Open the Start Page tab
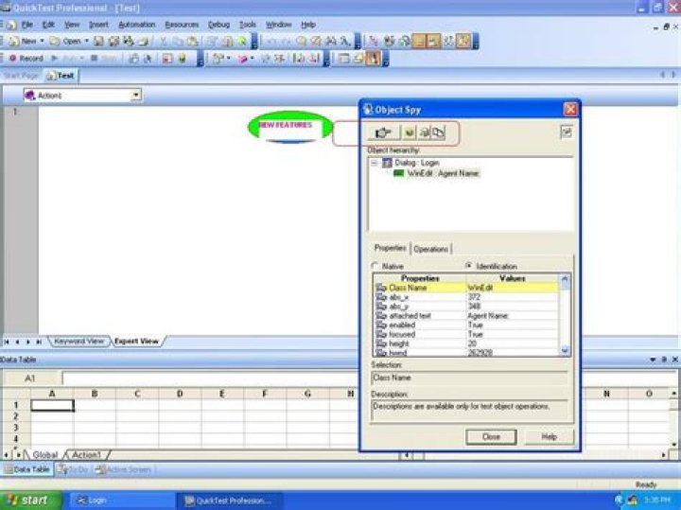The width and height of the screenshot is (681, 510). click(x=21, y=76)
